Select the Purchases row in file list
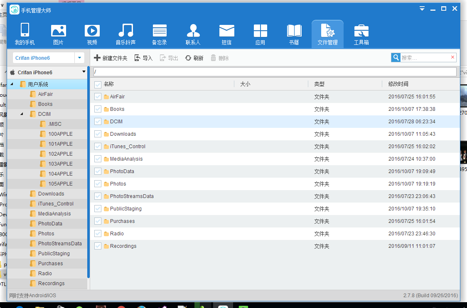The image size is (467, 308). tap(275, 221)
